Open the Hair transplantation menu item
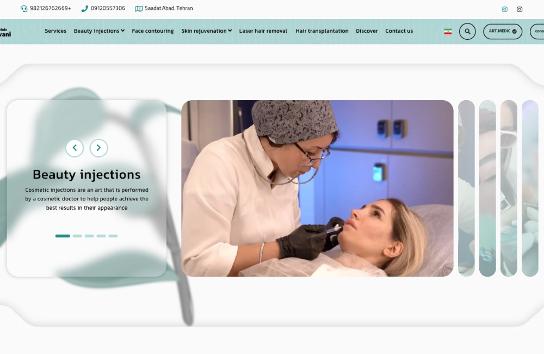 coord(322,31)
